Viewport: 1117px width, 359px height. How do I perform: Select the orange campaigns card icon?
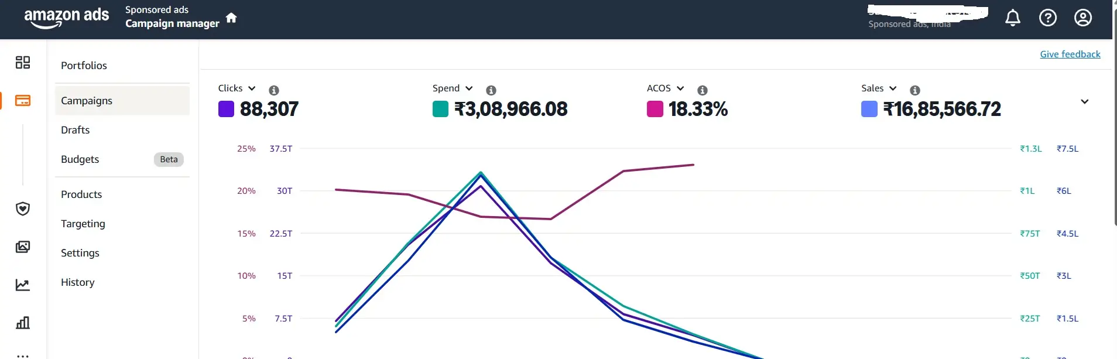23,101
